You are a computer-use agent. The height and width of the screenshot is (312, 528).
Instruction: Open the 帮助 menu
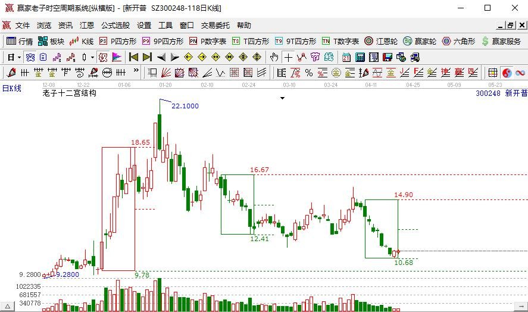[244, 25]
